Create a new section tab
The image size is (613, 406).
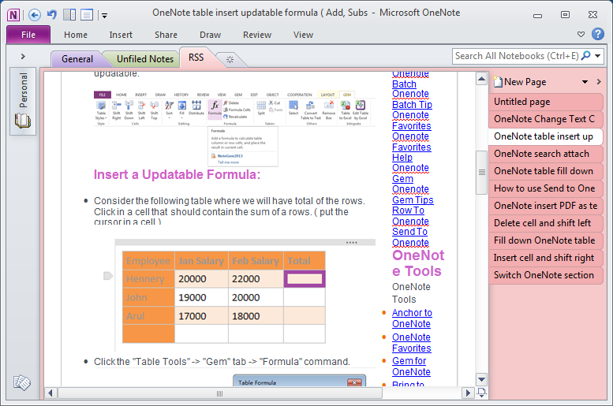pyautogui.click(x=230, y=59)
